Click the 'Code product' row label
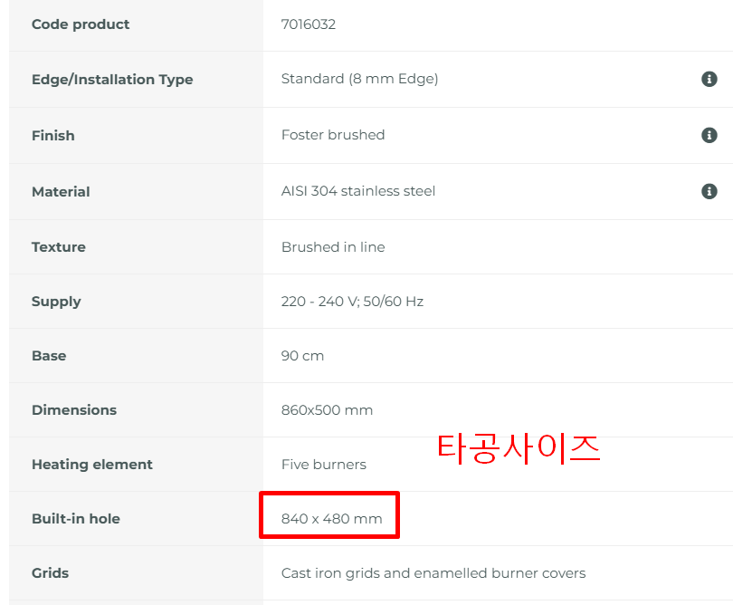The image size is (733, 605). (x=81, y=24)
